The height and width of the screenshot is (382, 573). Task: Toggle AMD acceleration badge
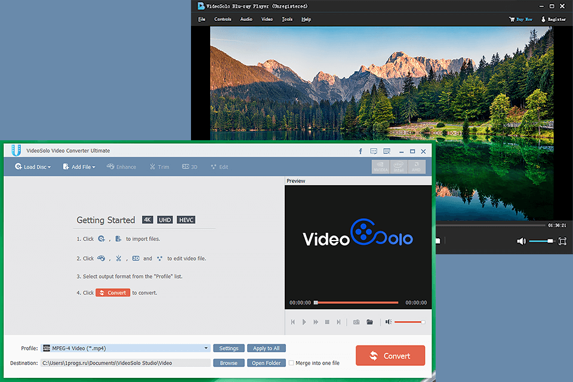pos(416,167)
